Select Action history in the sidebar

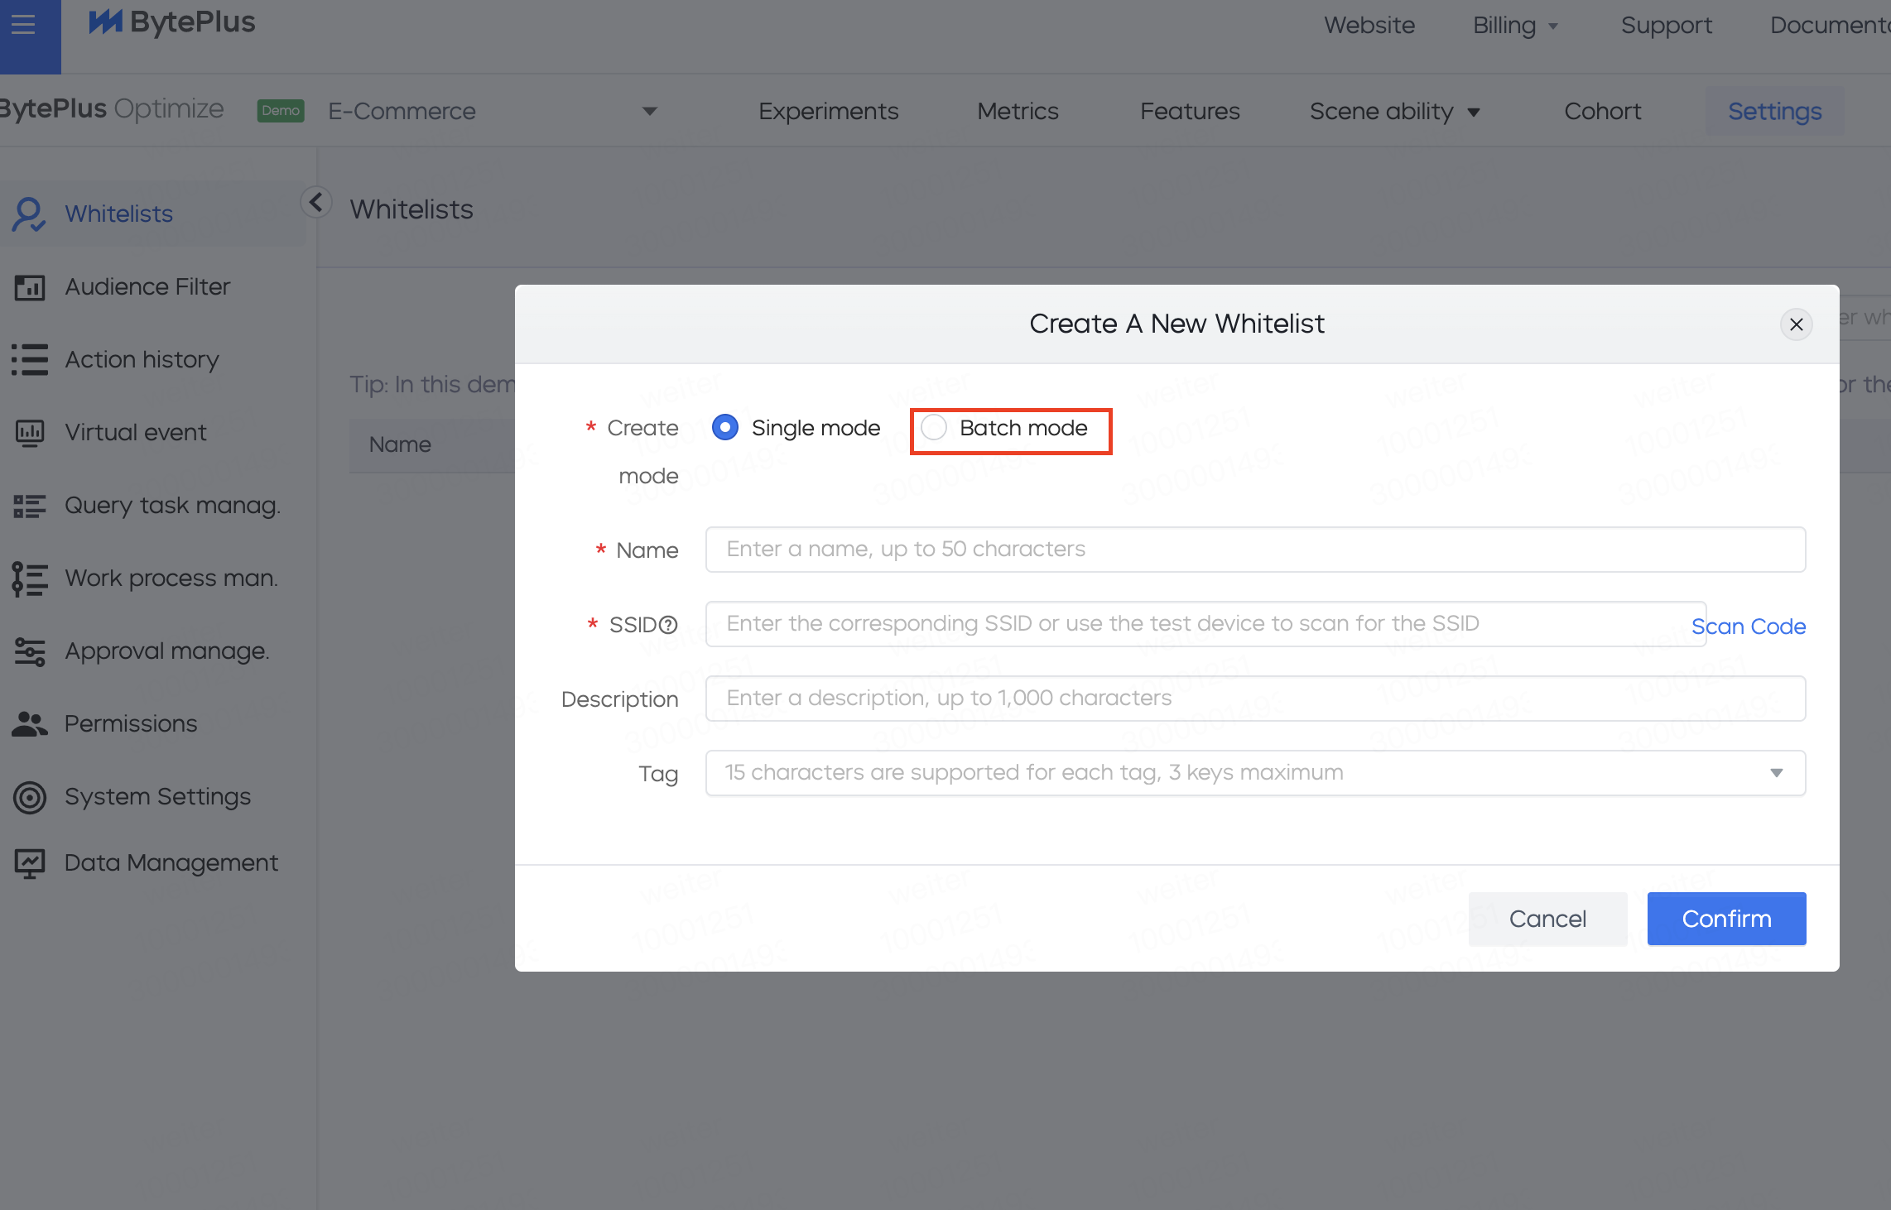pos(142,360)
